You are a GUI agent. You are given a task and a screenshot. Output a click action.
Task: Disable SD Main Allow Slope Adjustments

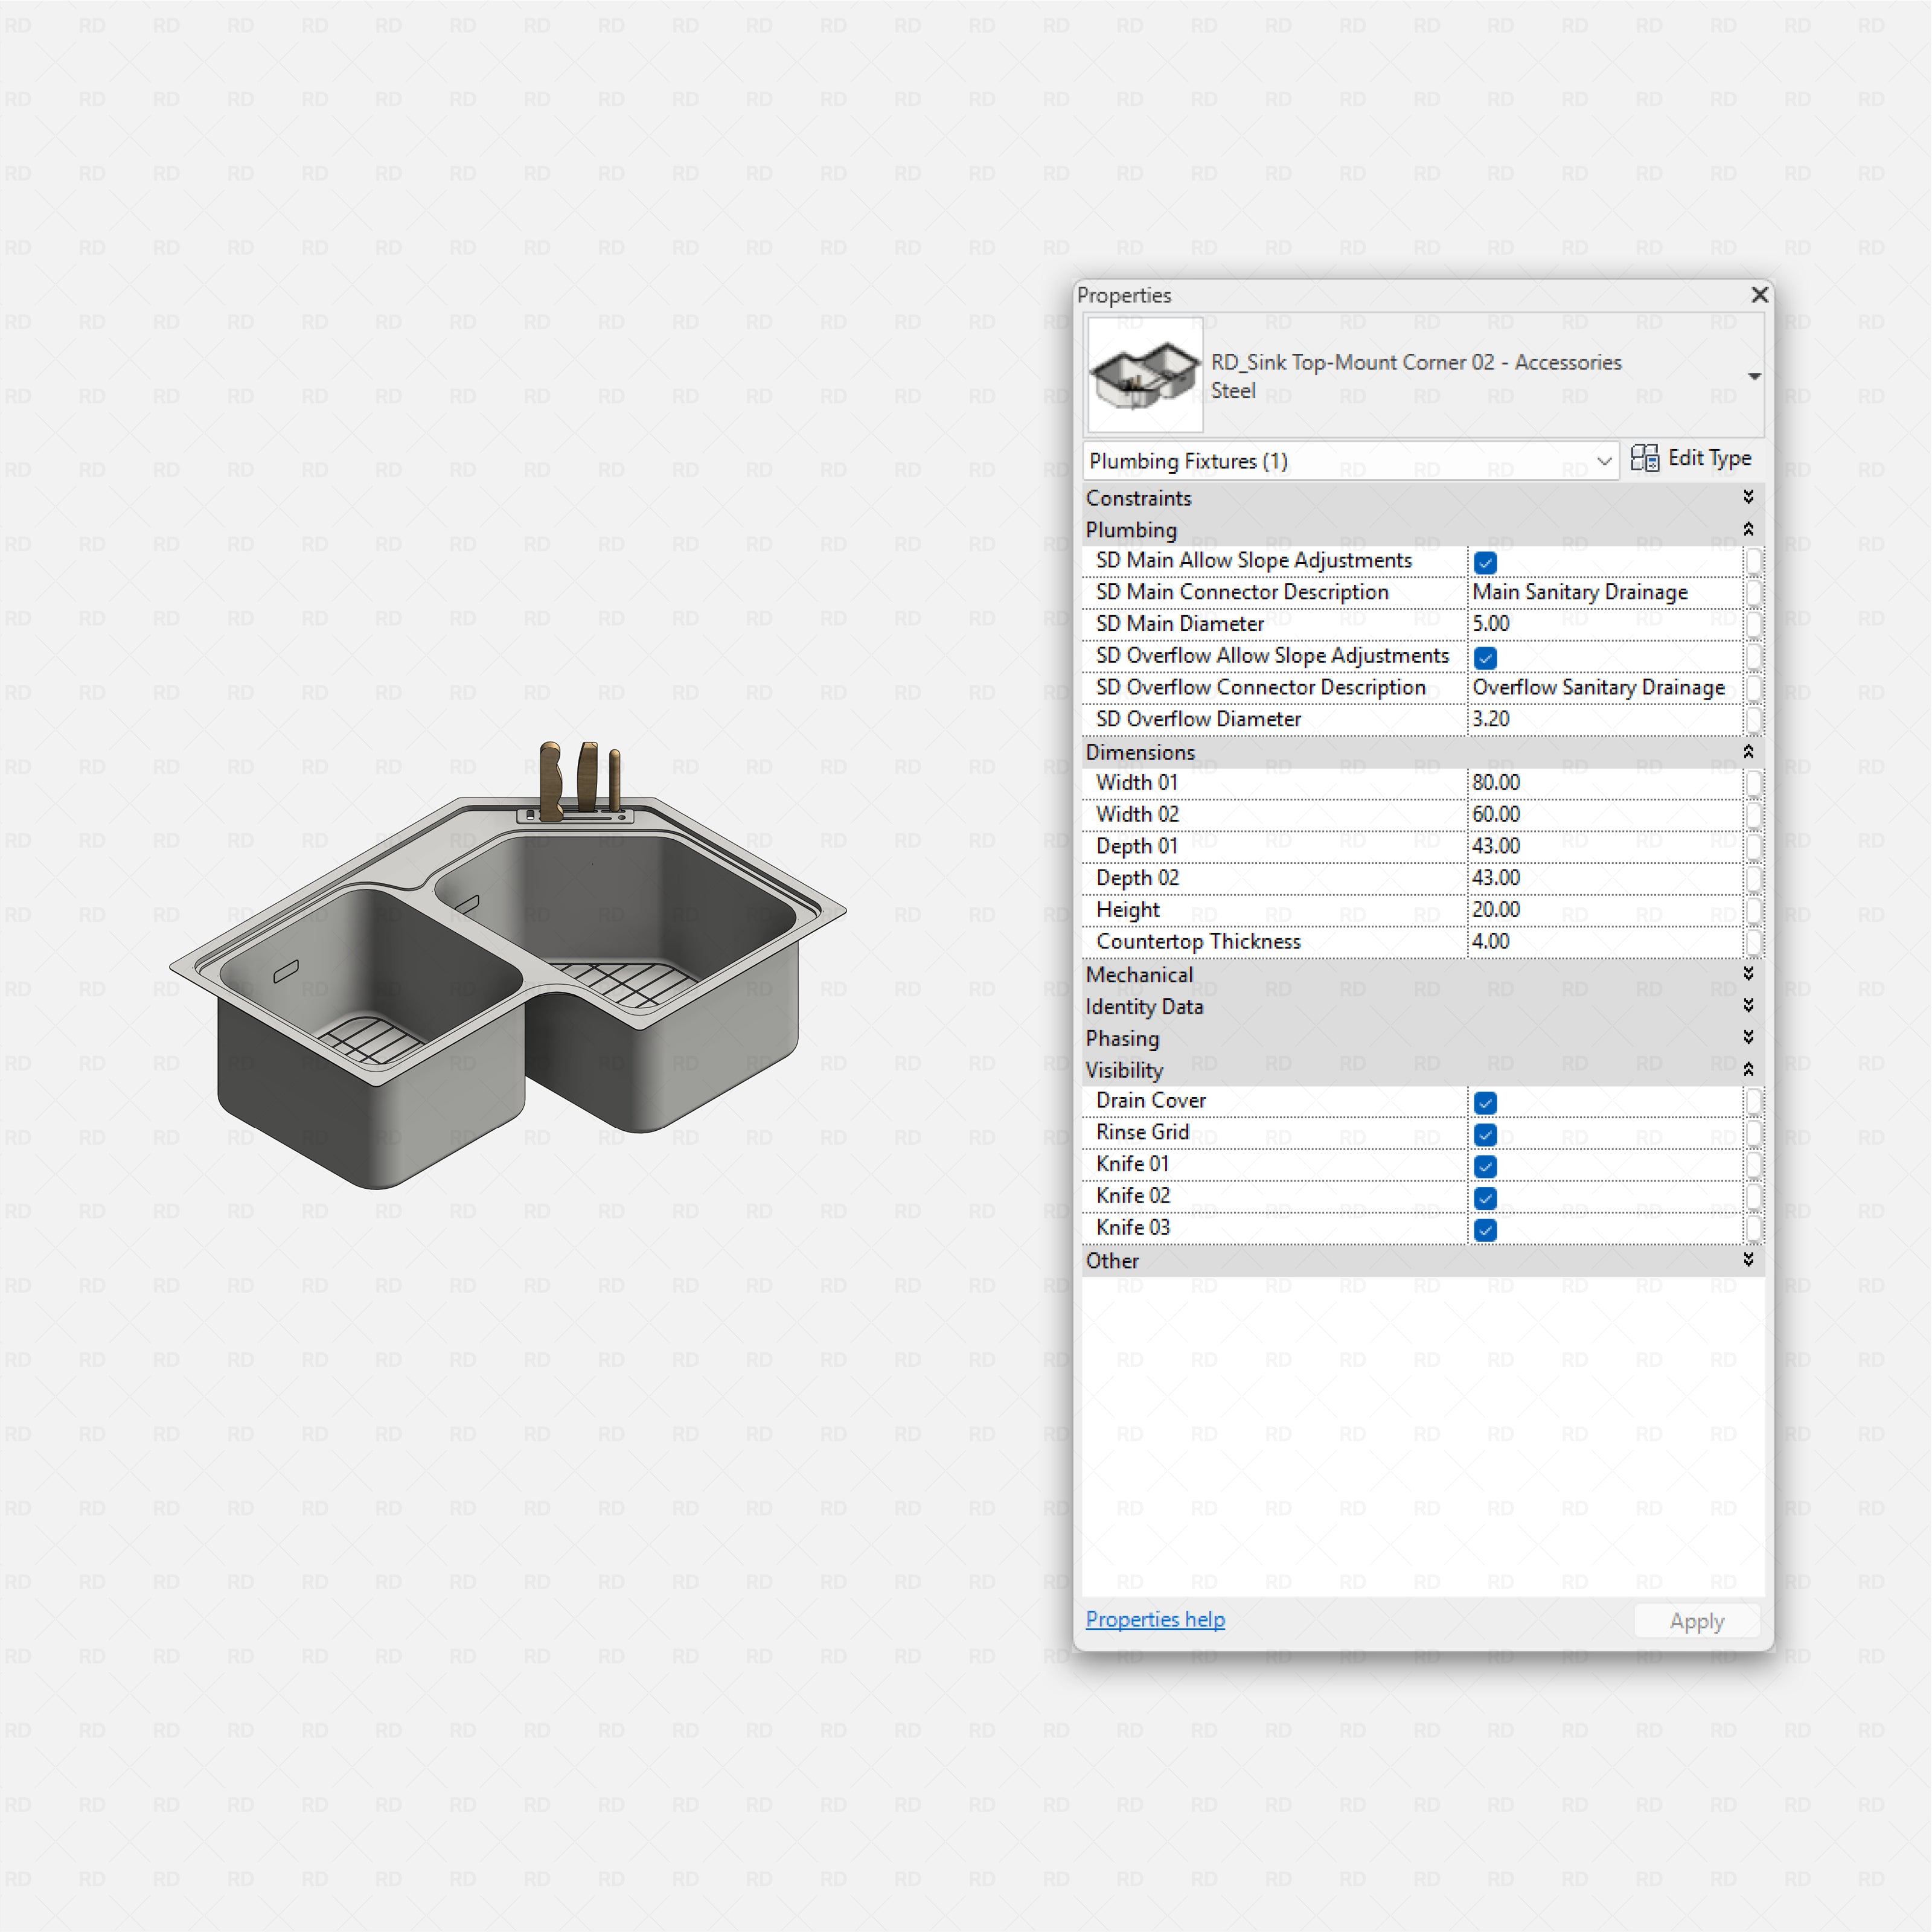[1485, 562]
